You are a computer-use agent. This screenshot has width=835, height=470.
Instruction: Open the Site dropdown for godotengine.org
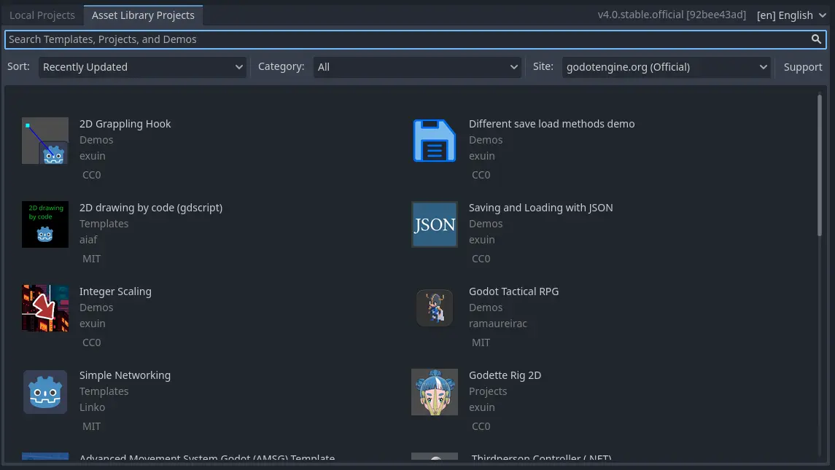tap(666, 66)
